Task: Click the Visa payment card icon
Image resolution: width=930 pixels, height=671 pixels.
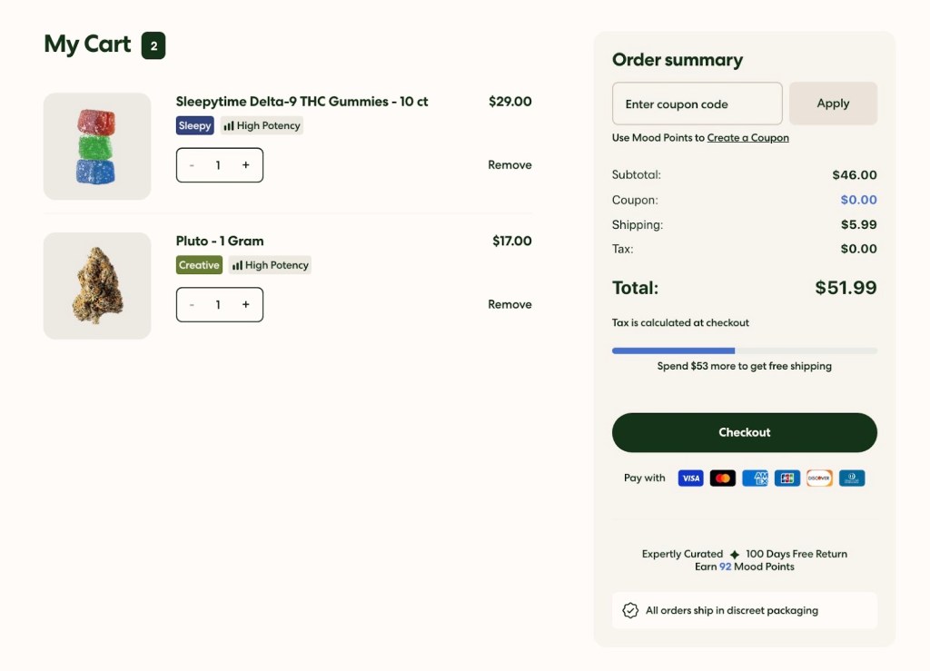Action: (690, 478)
